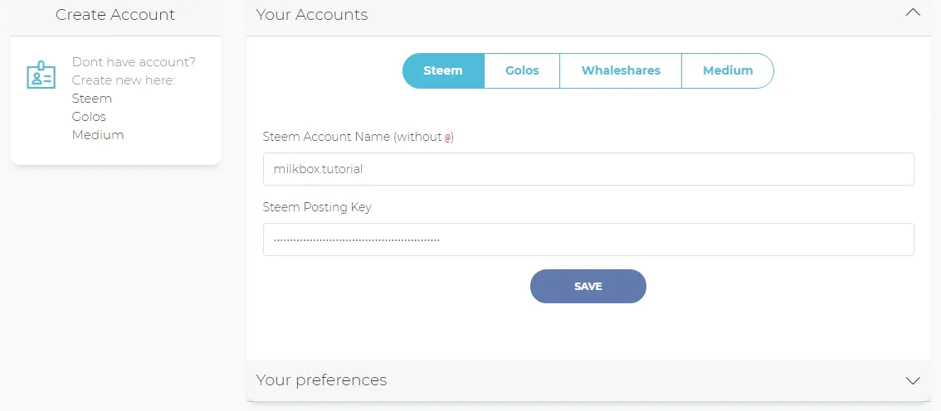
Task: Click the Your Accounts header title
Action: (x=312, y=14)
